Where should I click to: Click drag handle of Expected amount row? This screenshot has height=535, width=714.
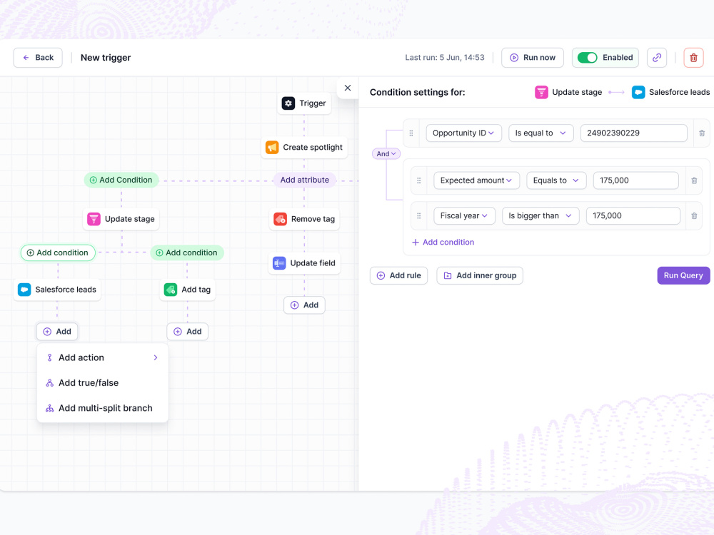419,180
